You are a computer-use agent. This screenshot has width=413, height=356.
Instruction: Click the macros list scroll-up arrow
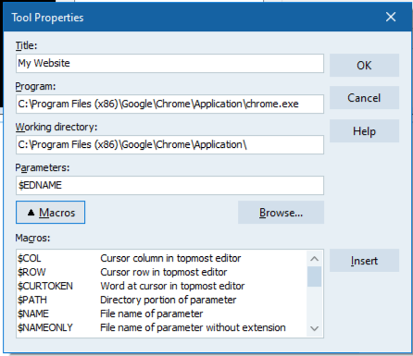314,259
